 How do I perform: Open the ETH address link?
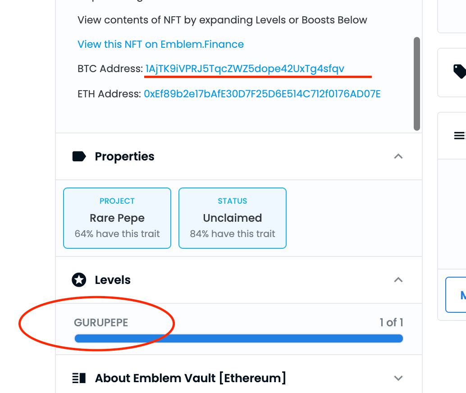click(x=262, y=94)
